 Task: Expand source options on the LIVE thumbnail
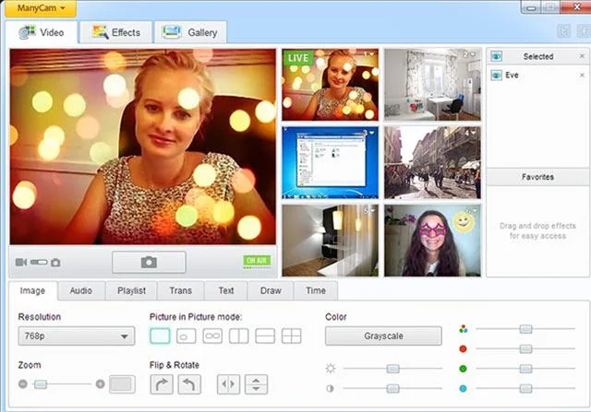[371, 55]
